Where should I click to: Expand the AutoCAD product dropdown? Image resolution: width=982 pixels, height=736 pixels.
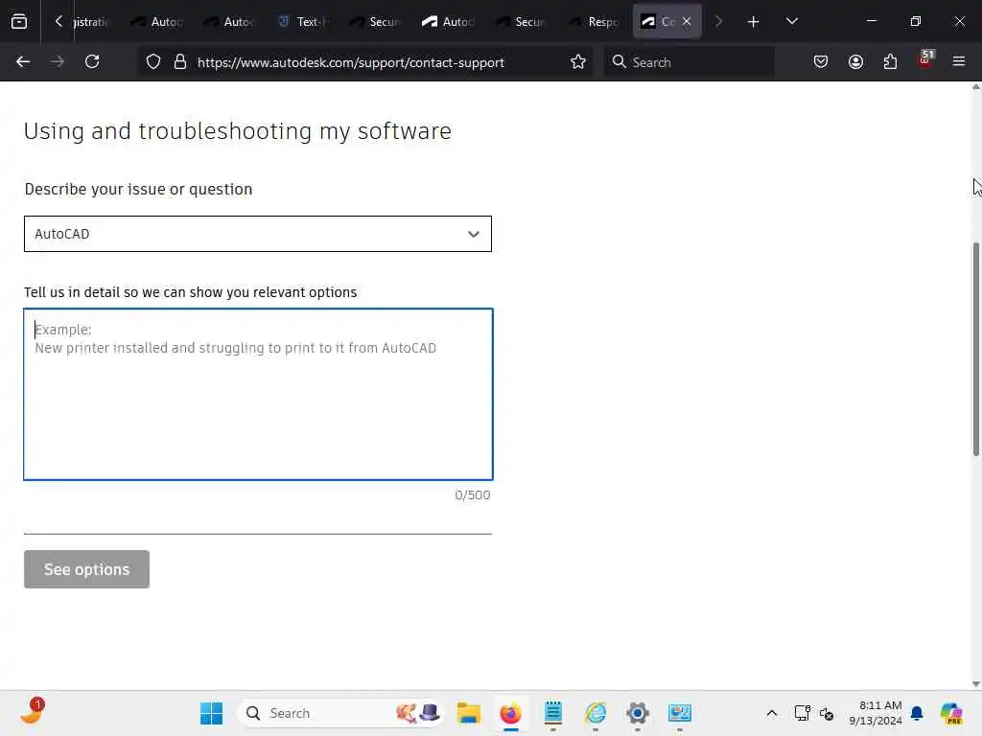coord(258,234)
